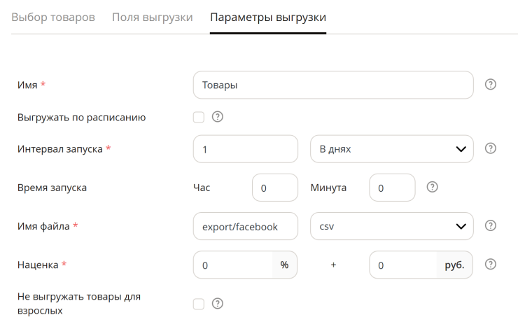Show help icon for Наценка row
Image resolution: width=518 pixels, height=329 pixels.
[490, 265]
